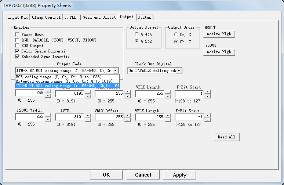Pick highlighted ITU-R BT.601 option in list
The width and height of the screenshot is (284, 185).
tap(68, 86)
